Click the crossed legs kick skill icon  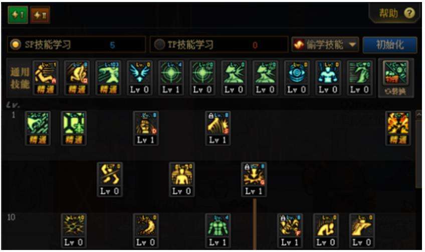[109, 179]
